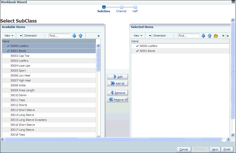Expand Available Items toolbar overflow chevron

tap(99, 36)
